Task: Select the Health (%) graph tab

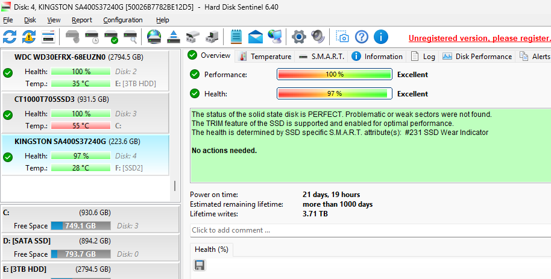Action: coord(211,249)
